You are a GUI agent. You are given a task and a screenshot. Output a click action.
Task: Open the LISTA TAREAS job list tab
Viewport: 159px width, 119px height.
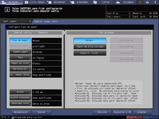[x=34, y=2]
